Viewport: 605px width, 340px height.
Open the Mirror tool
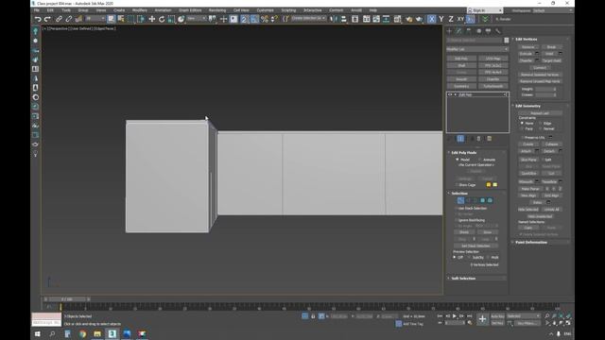[334, 19]
